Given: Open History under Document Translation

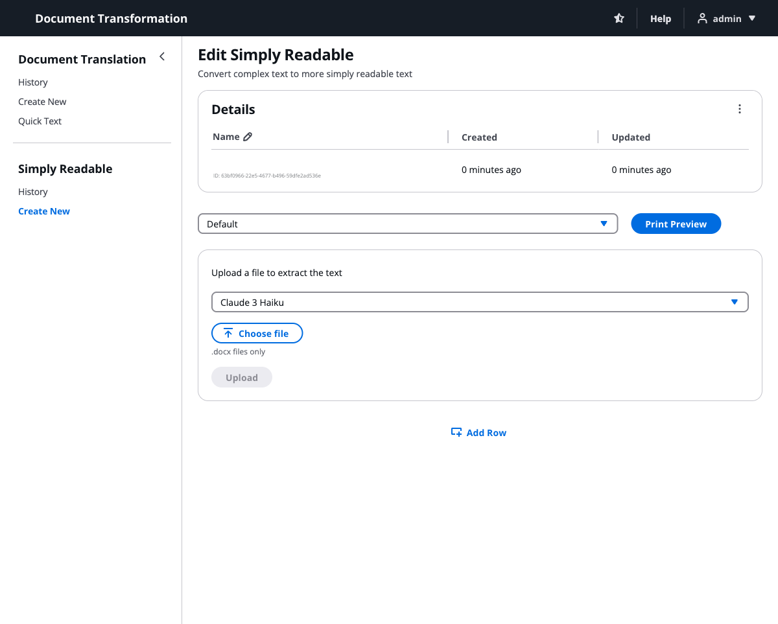Looking at the screenshot, I should coord(33,82).
